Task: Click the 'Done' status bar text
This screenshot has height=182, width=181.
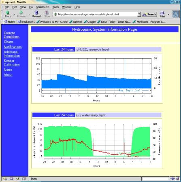Action: [34, 179]
